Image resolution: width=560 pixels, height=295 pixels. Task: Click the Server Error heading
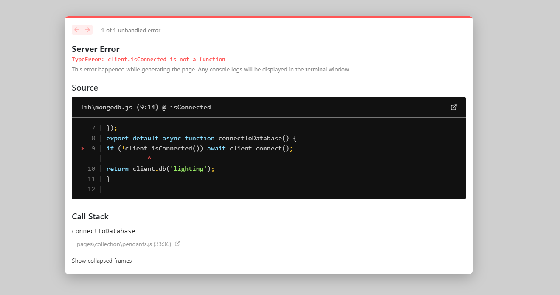point(96,49)
